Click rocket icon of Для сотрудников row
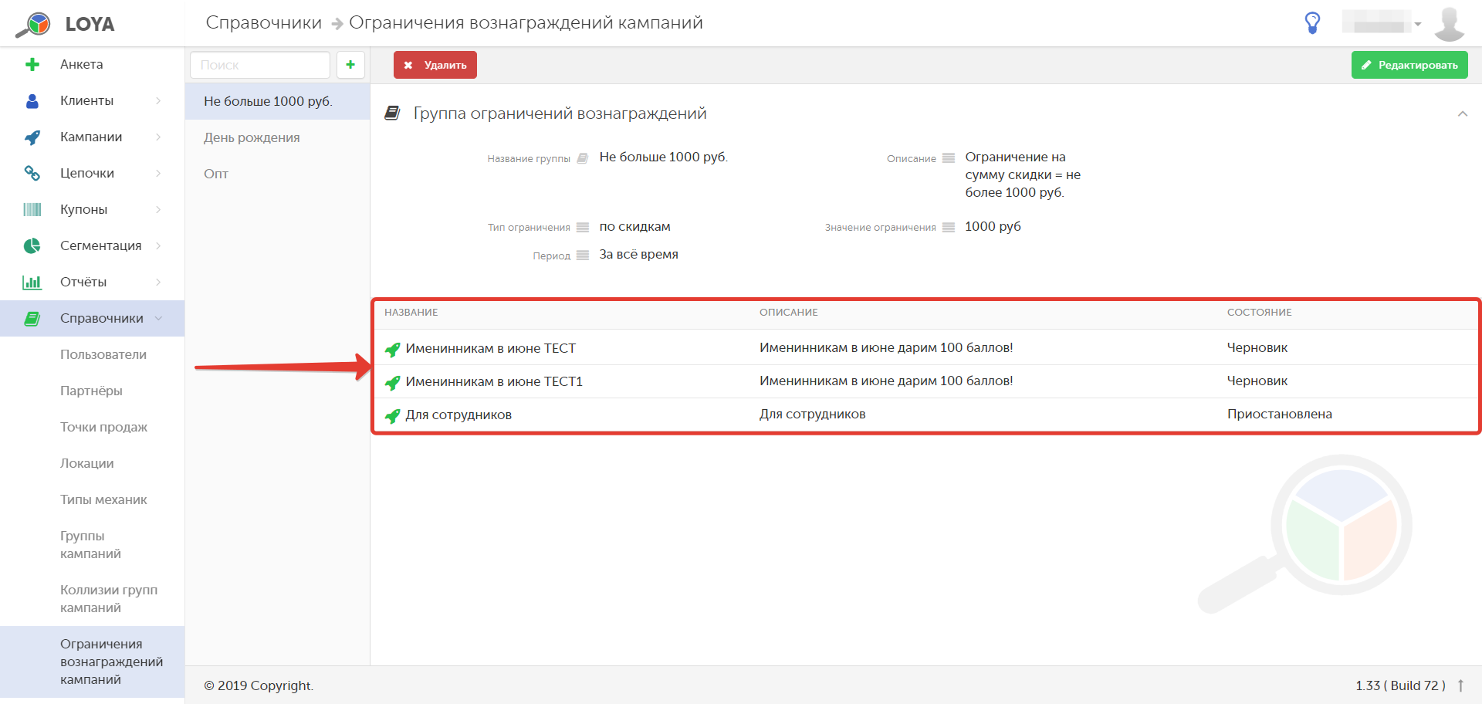Image resolution: width=1482 pixels, height=704 pixels. coord(393,415)
